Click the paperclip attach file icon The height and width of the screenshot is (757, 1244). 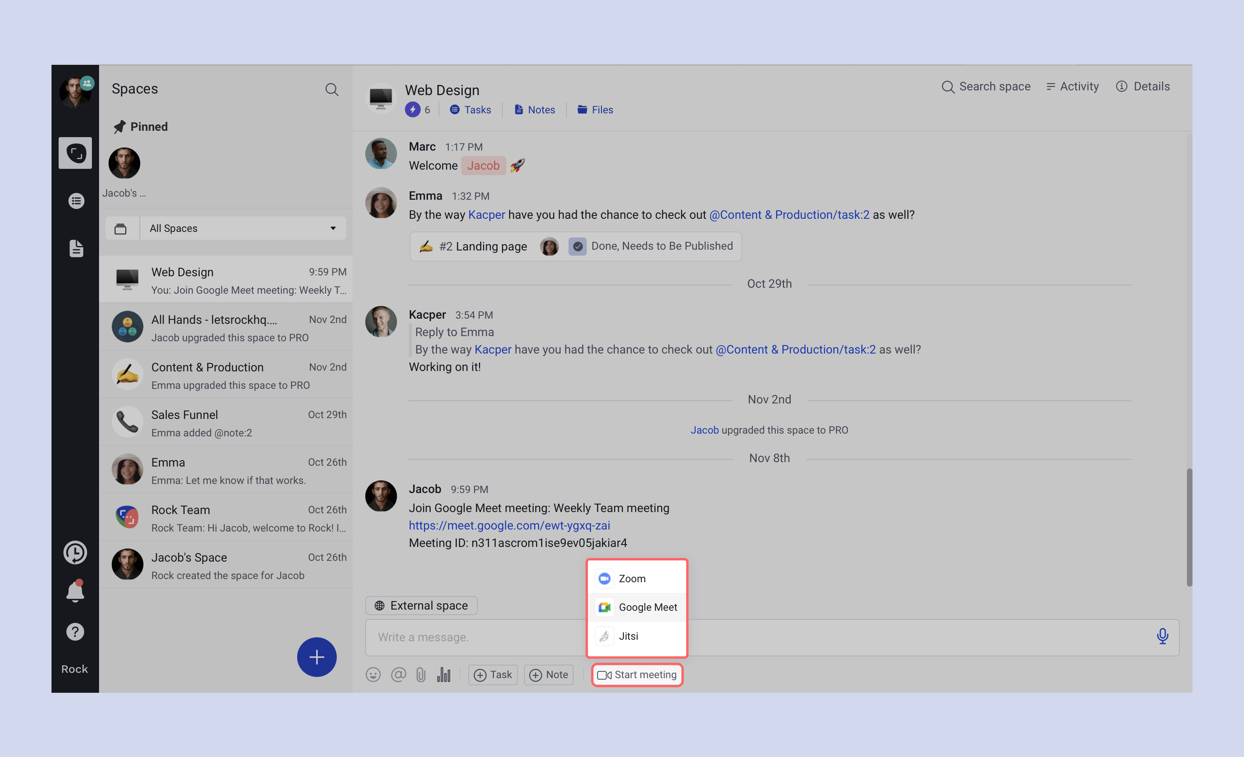(421, 675)
